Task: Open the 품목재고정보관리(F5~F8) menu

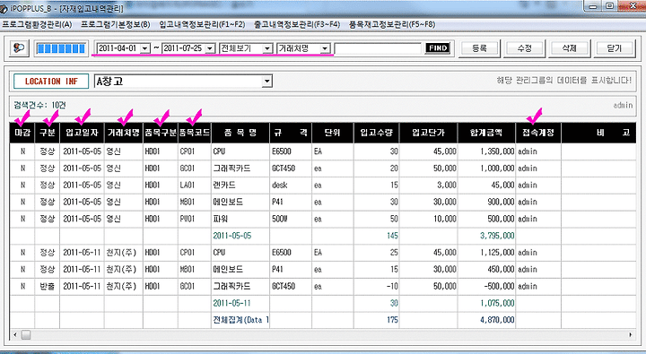Action: click(392, 25)
